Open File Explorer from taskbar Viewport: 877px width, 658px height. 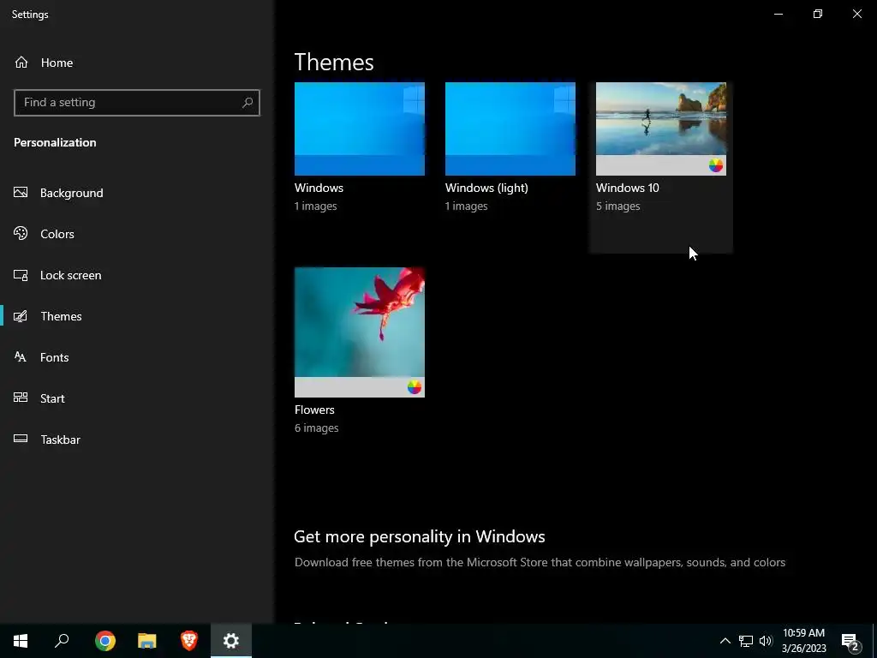pos(147,641)
